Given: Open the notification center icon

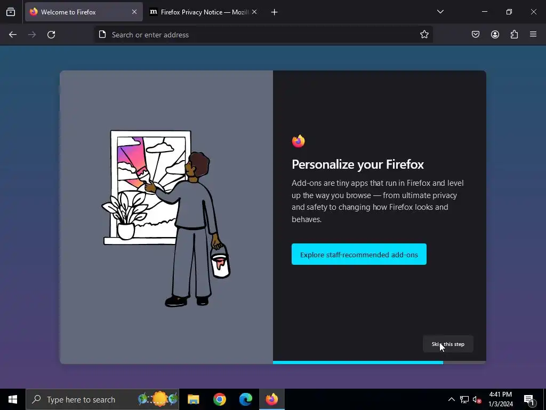Looking at the screenshot, I should [529, 399].
